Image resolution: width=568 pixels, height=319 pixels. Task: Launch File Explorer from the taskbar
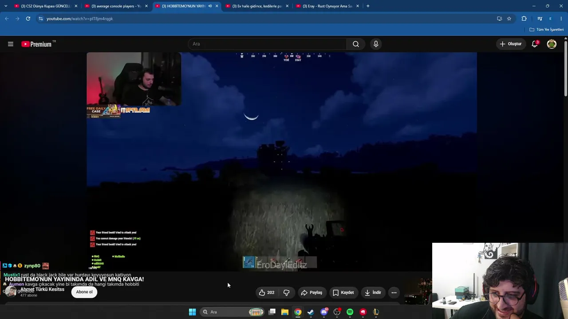285,312
